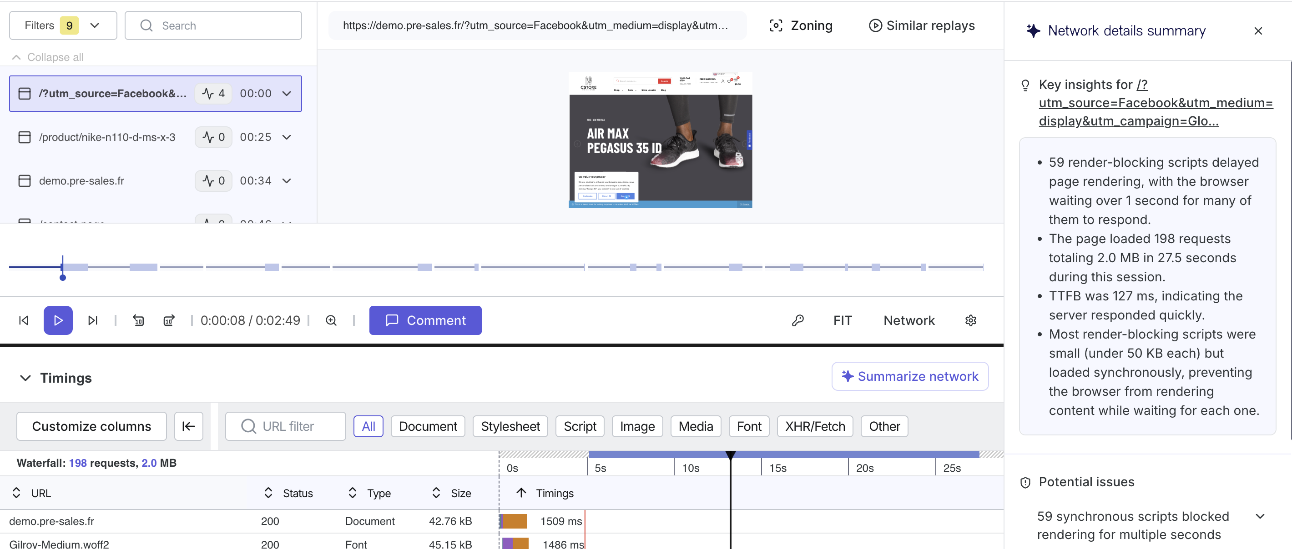The image size is (1292, 549).
Task: Open the player settings gear
Action: point(971,320)
